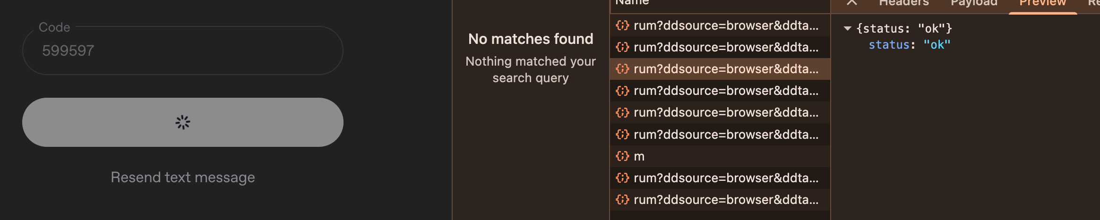The width and height of the screenshot is (1100, 220).
Task: Click the second rum?ddsource request JSON icon
Action: [622, 47]
